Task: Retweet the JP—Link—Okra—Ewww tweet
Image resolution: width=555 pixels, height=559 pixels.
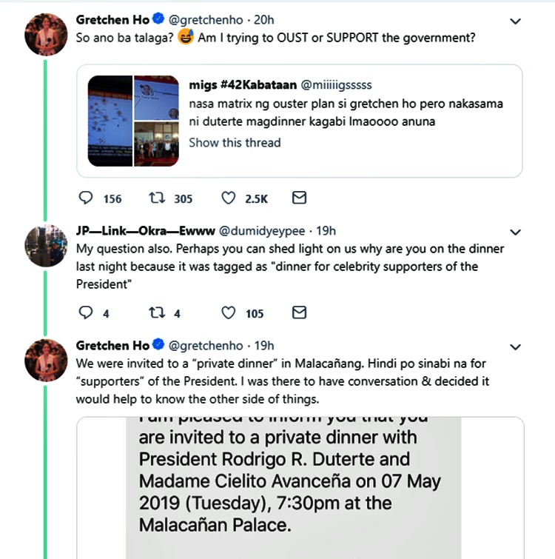Action: tap(157, 312)
